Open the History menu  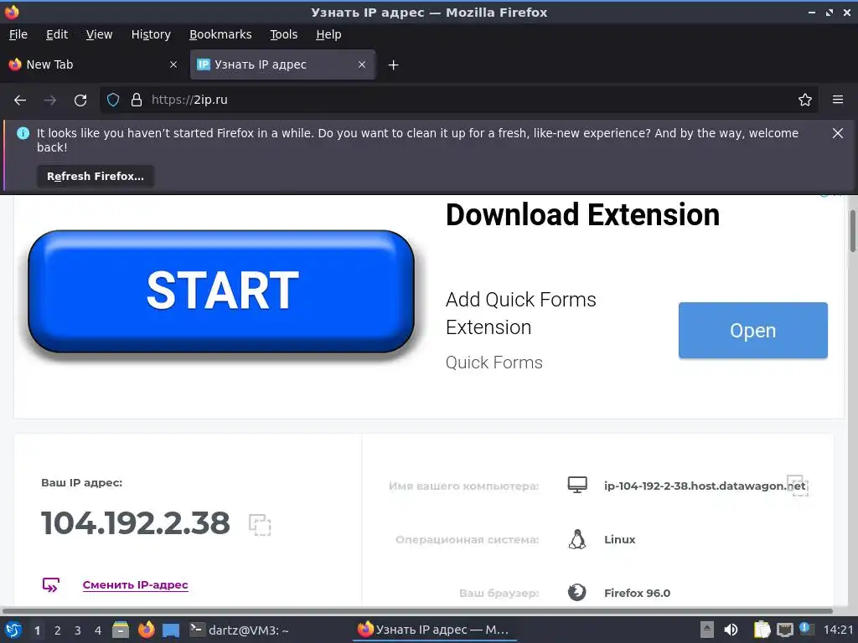click(x=151, y=34)
